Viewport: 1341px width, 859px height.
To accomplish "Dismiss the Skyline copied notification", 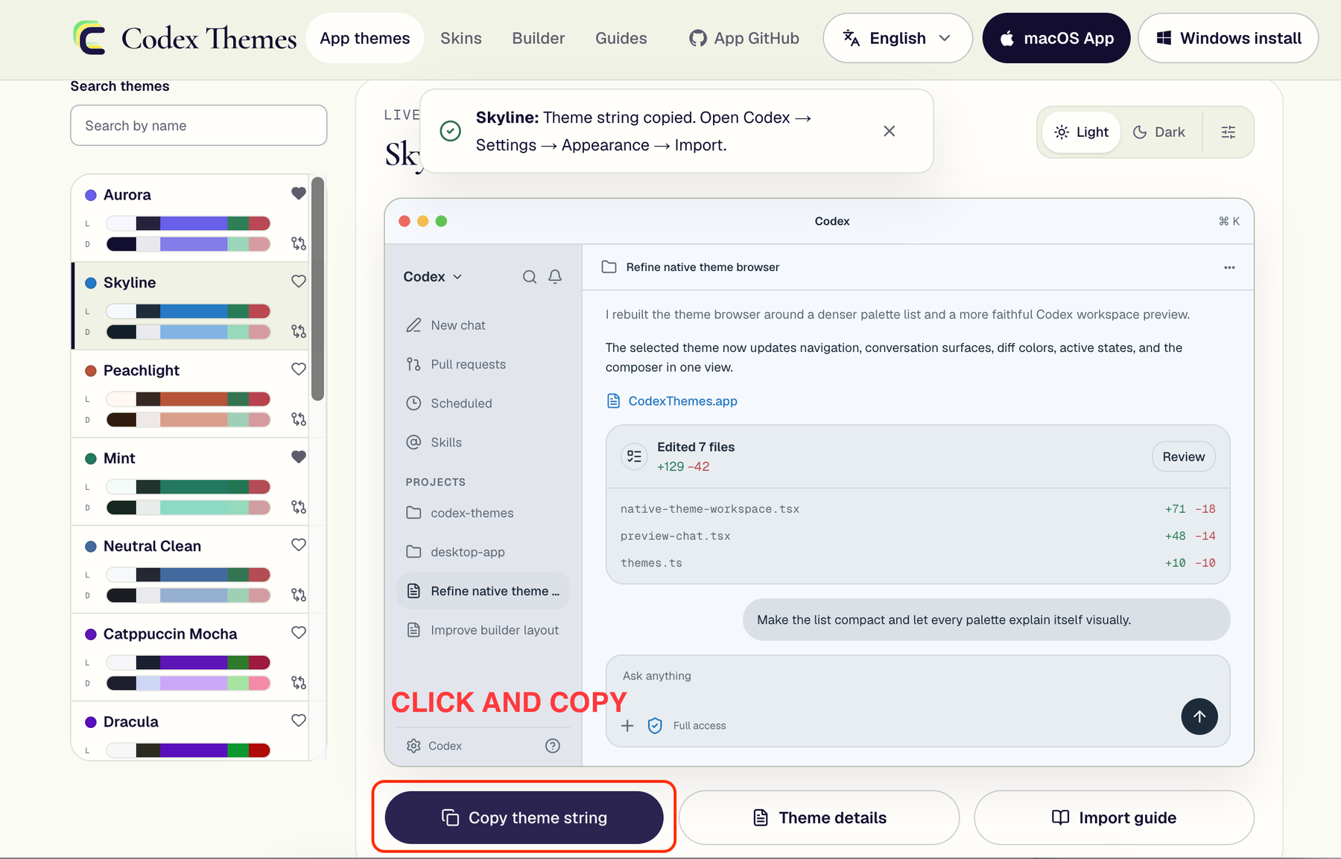I will coord(889,131).
